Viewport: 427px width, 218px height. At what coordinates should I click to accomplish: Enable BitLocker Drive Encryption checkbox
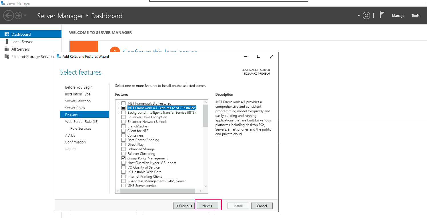123,117
